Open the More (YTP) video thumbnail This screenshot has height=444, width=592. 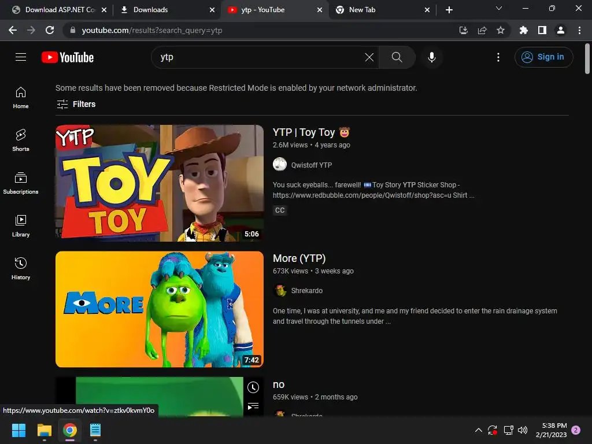point(160,309)
